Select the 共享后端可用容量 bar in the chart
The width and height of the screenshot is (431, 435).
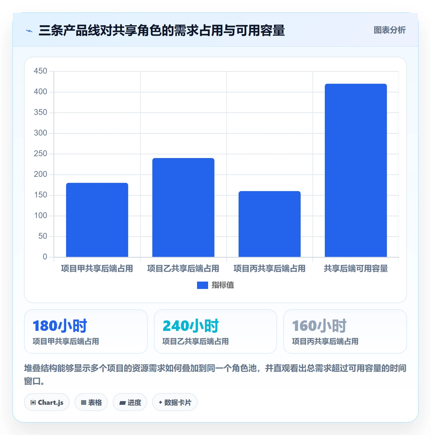tap(356, 170)
